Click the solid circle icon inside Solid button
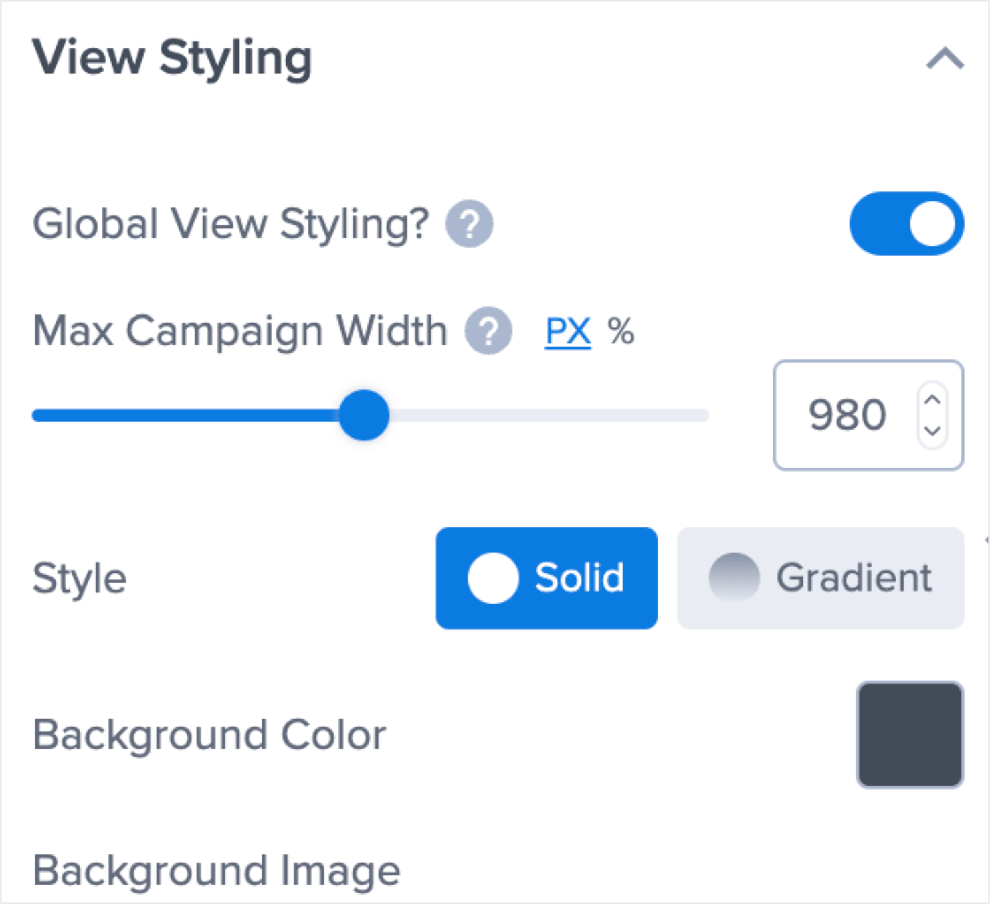This screenshot has height=904, width=990. (493, 578)
